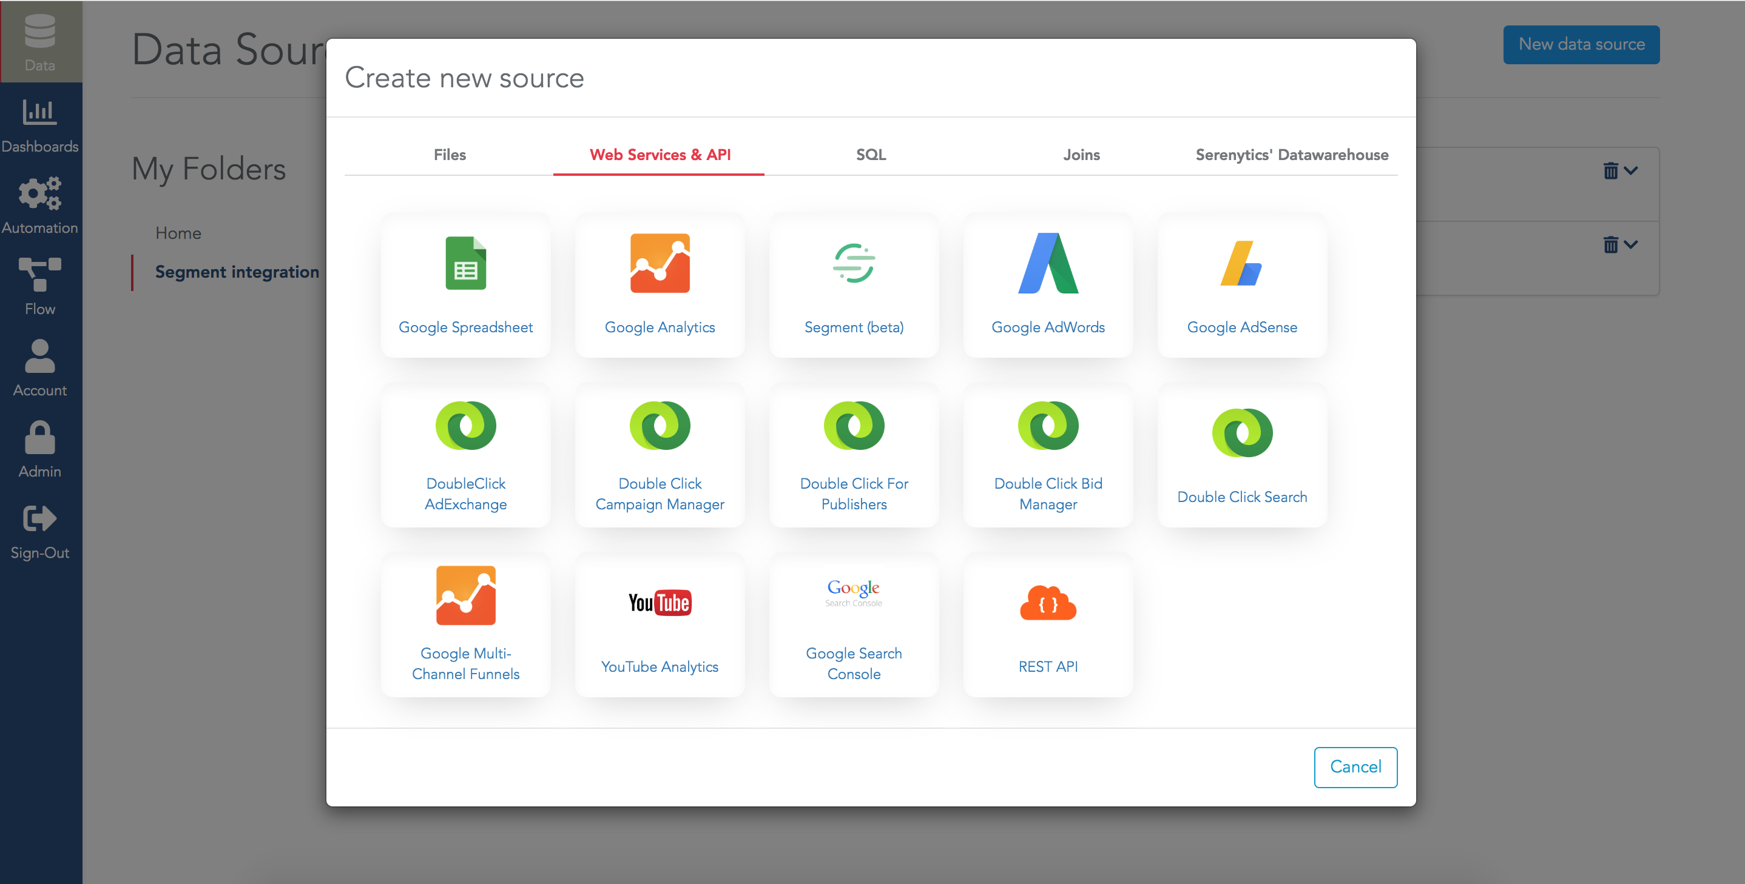Open the Data section in sidebar

(x=40, y=42)
